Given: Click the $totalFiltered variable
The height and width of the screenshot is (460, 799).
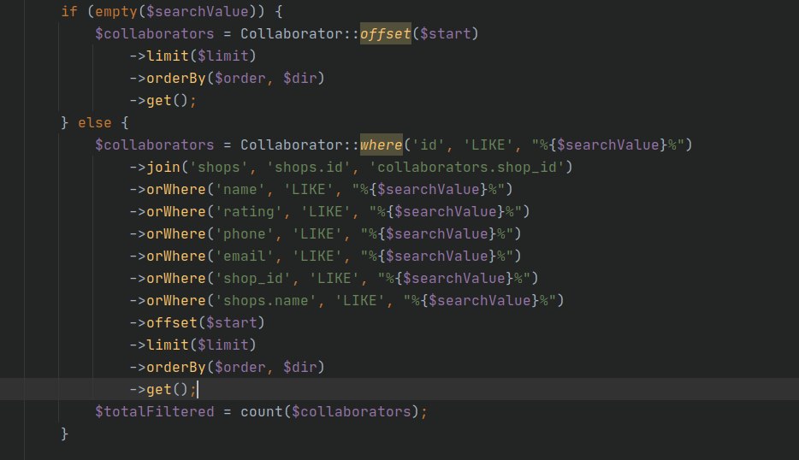Looking at the screenshot, I should (155, 411).
